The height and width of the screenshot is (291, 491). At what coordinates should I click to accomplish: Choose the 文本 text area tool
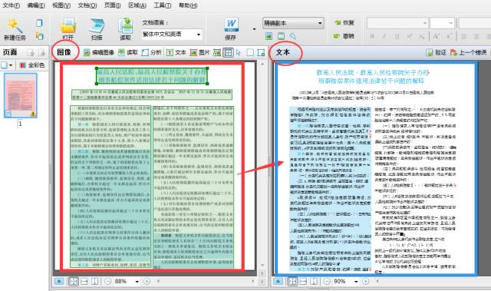pos(176,52)
